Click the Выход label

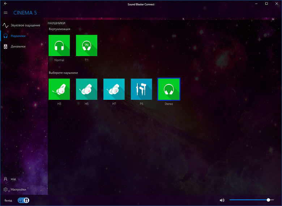tap(8, 200)
